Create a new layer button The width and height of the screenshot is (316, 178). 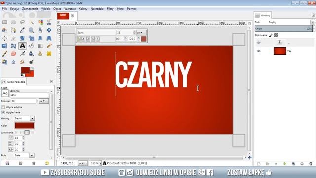click(259, 164)
